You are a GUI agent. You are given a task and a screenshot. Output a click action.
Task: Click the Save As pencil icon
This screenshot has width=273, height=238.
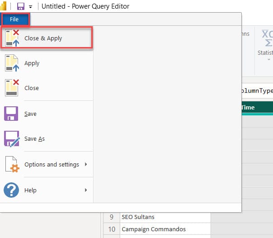pyautogui.click(x=12, y=139)
